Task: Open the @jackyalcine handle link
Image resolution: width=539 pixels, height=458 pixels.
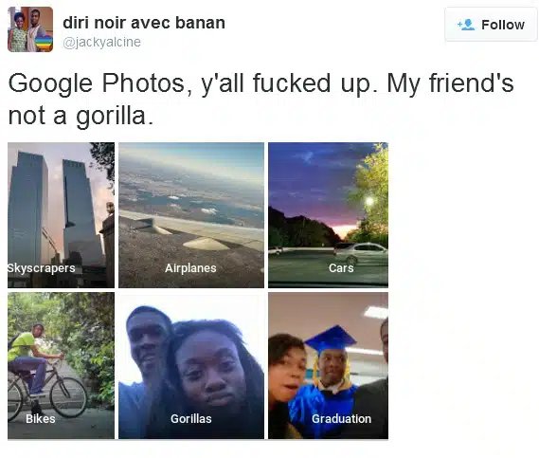Action: [x=101, y=42]
